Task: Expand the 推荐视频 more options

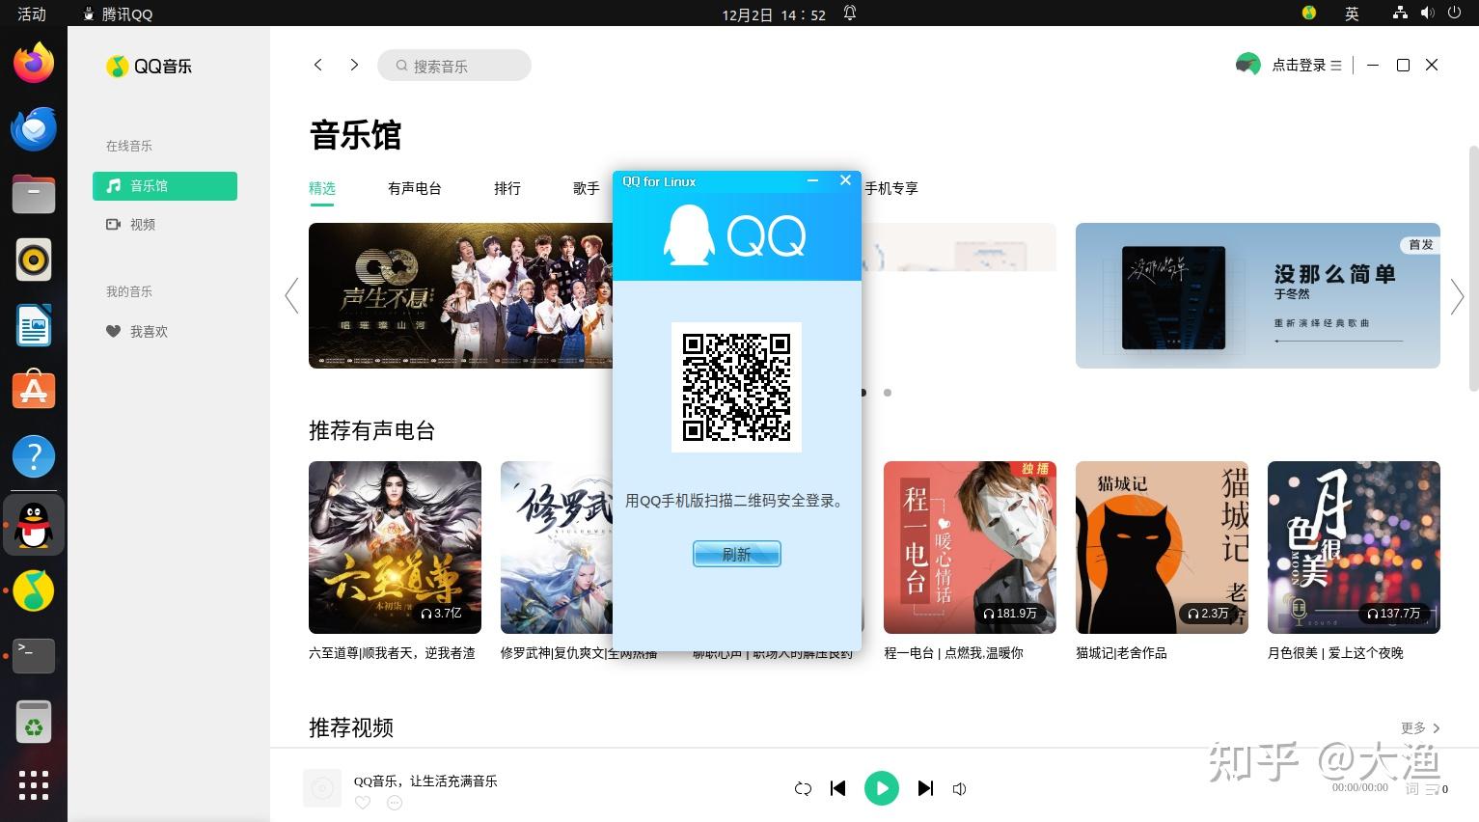Action: 1418,728
